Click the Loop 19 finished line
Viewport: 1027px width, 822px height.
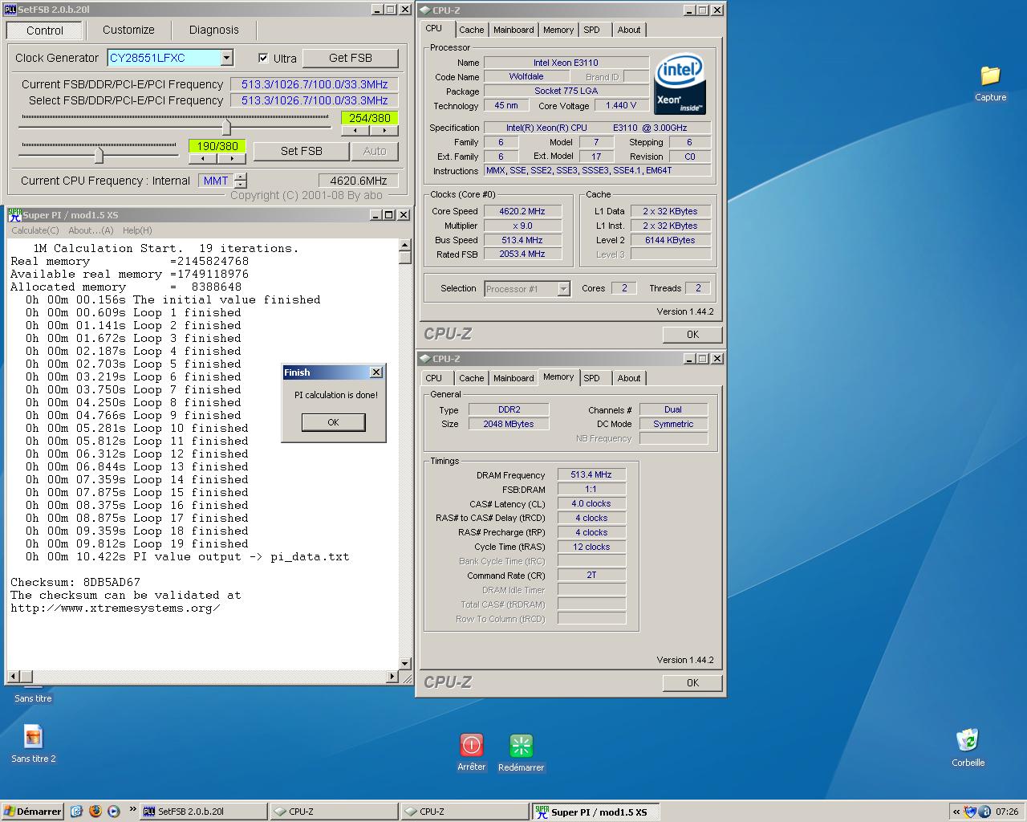pos(136,543)
